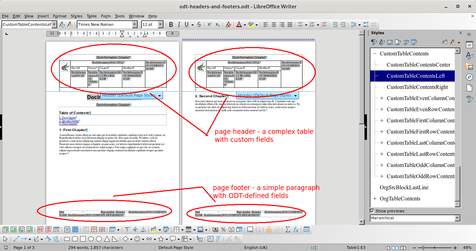The image size is (476, 251).
Task: Expand CustomTableFirstRowContents node
Action: (x=382, y=132)
